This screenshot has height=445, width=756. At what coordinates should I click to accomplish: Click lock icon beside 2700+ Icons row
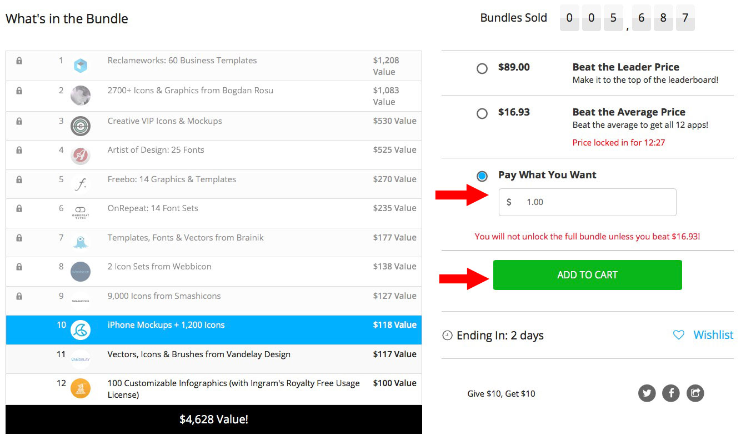[x=19, y=91]
